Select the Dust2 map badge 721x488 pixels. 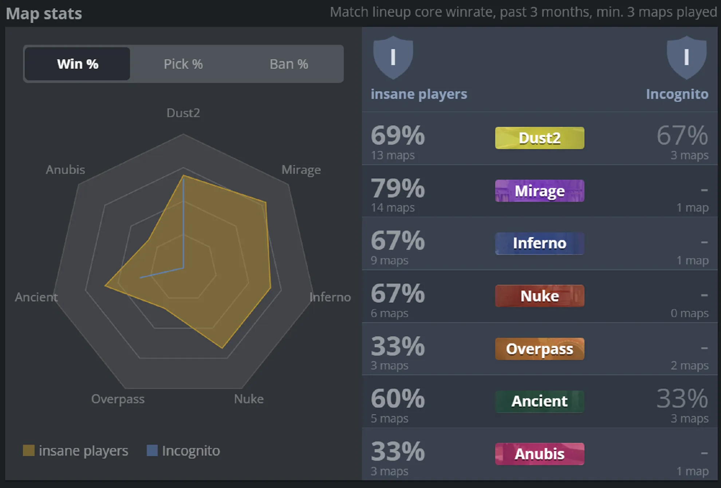[x=539, y=138]
